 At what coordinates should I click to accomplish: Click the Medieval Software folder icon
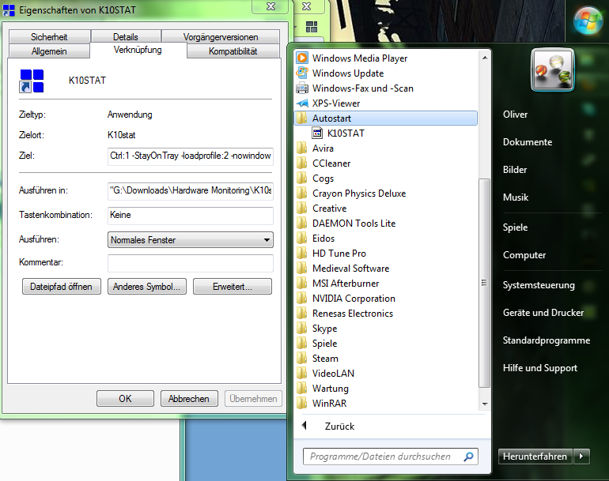(x=301, y=269)
